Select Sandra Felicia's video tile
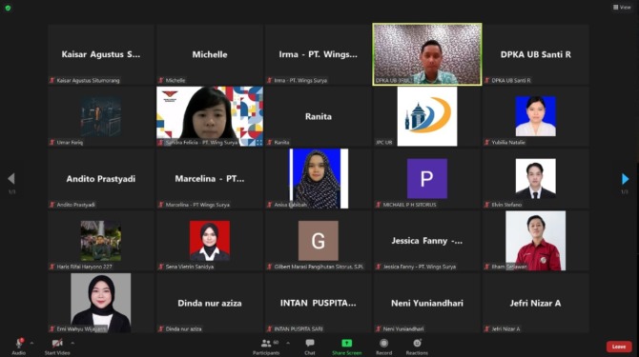The image size is (639, 357). click(210, 116)
